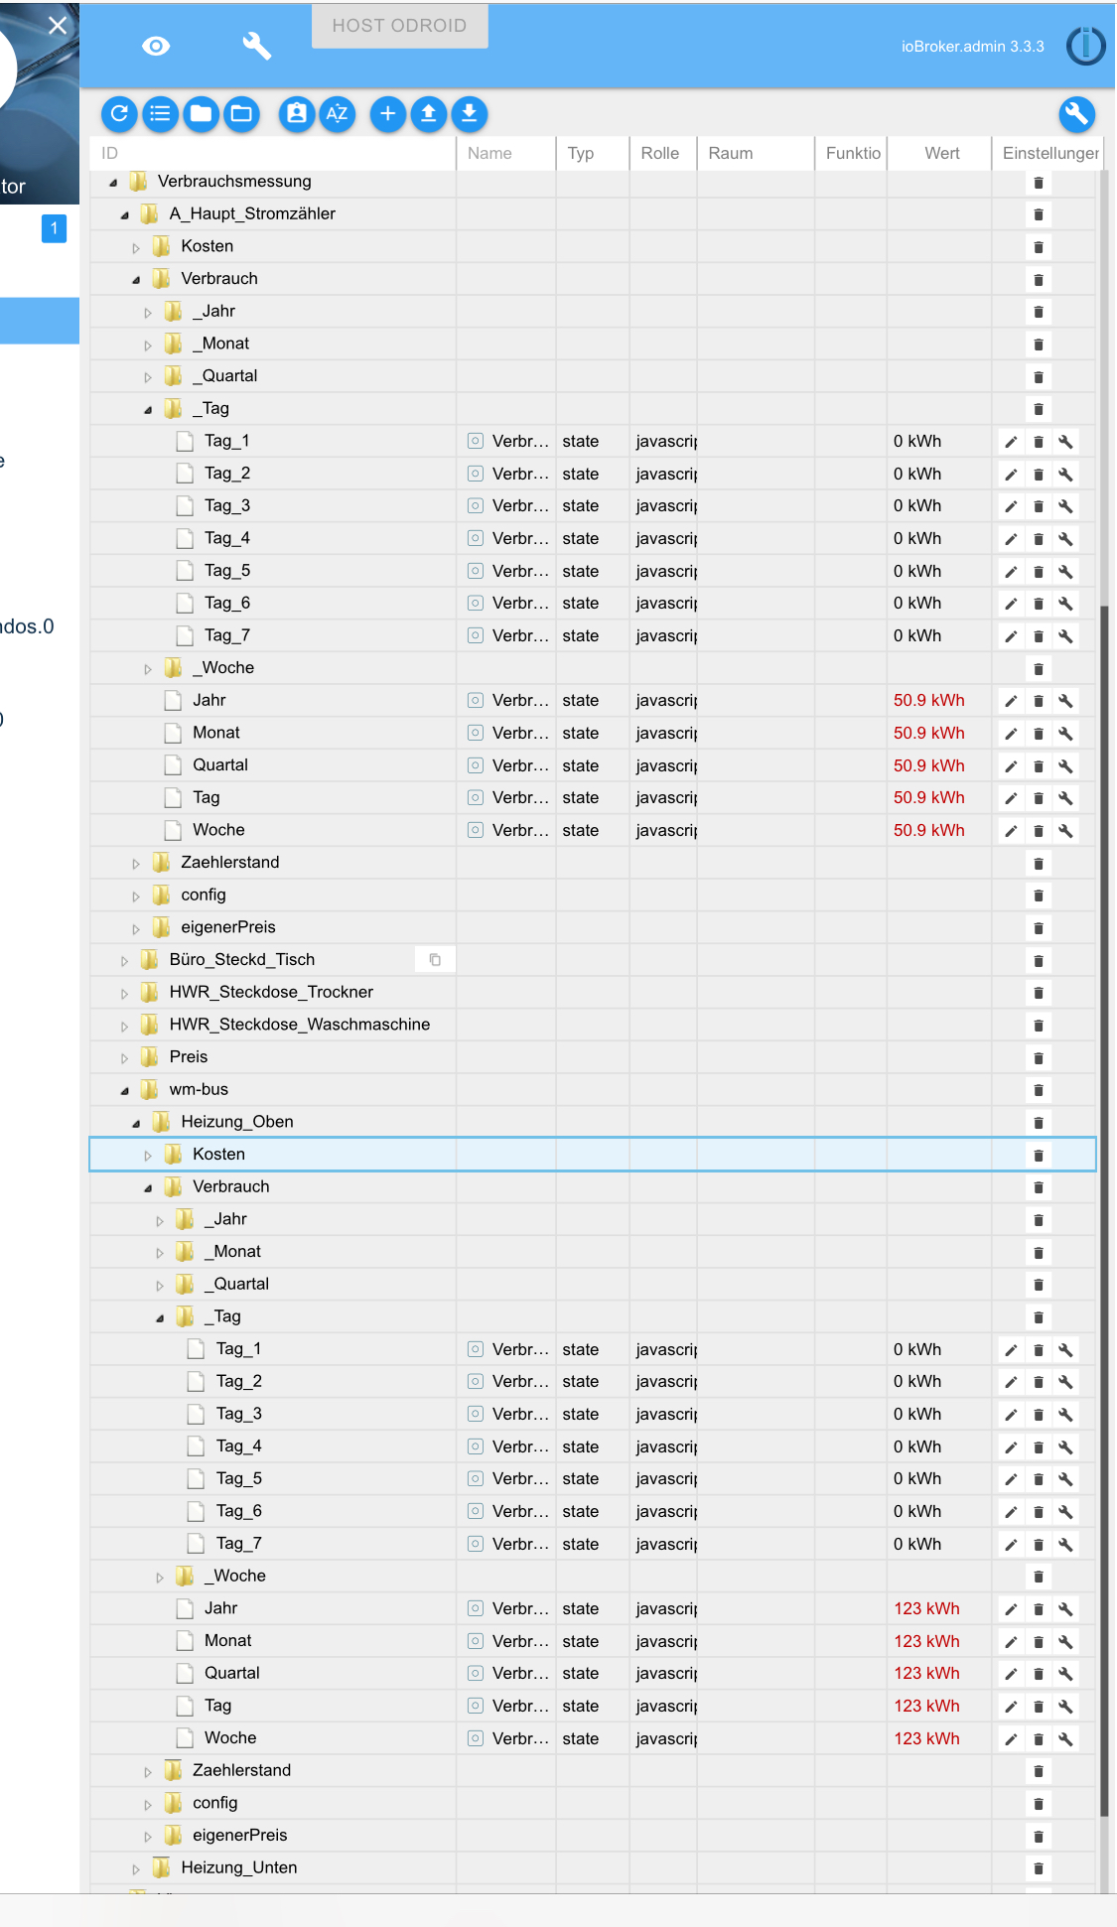Delete HWR_Steckdose_Trockner via trash icon
The image size is (1117, 1927).
coord(1039,993)
